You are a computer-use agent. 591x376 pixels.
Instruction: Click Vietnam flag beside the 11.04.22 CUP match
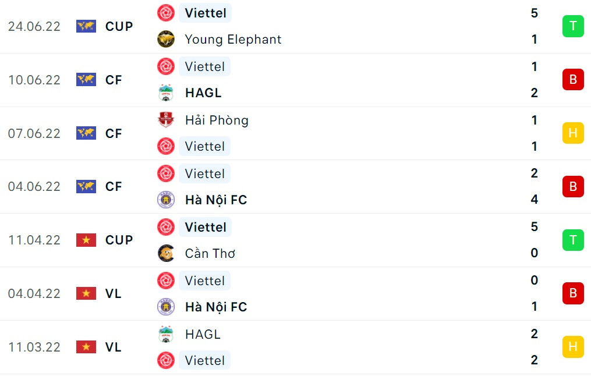tap(86, 240)
